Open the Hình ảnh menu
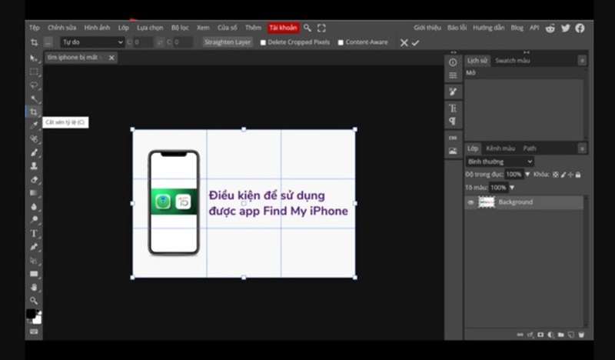The width and height of the screenshot is (615, 360). 97,28
